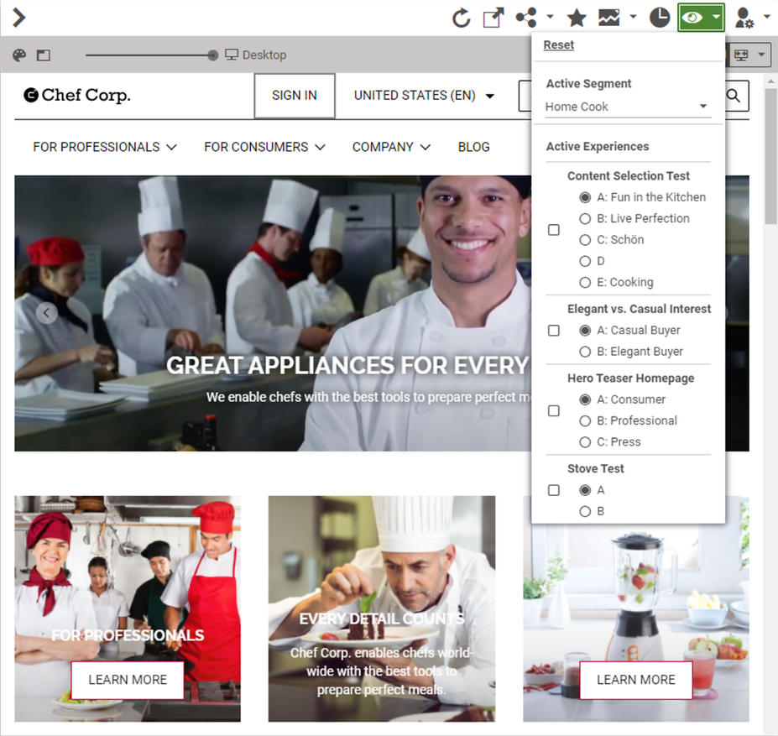778x736 pixels.
Task: Click the Reset link
Action: 558,45
